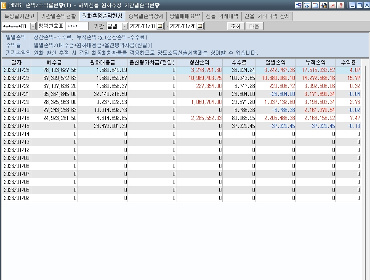Image resolution: width=370 pixels, height=280 pixels.
Task: Switch to the 당일매매요약 tab
Action: (x=184, y=16)
